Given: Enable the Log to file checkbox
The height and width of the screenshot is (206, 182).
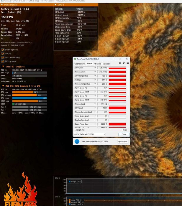Looking at the screenshot, I should click(x=76, y=130).
